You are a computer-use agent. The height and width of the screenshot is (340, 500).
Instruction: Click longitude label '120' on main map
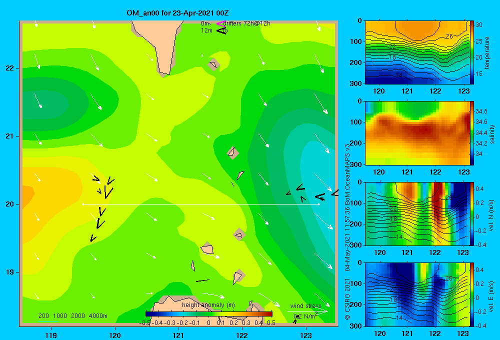[x=115, y=335]
